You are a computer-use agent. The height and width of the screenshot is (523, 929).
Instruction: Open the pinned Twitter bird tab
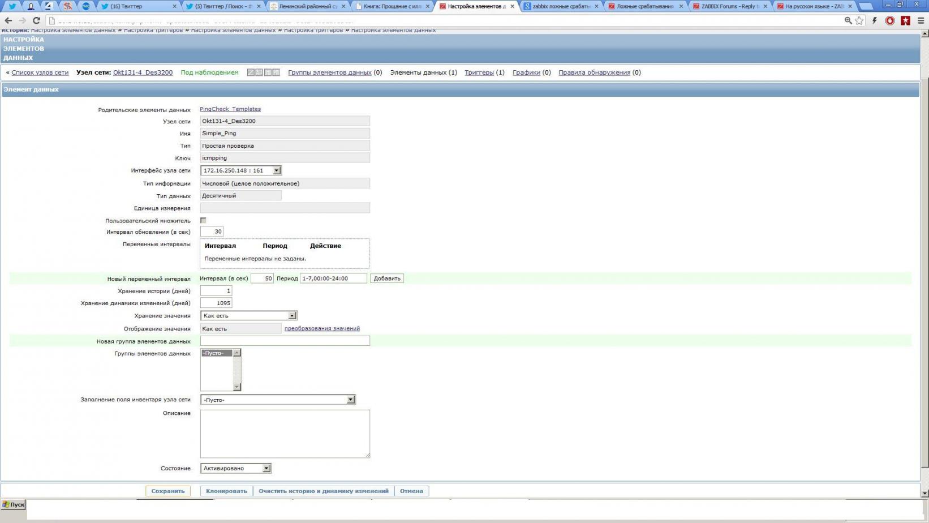12,6
